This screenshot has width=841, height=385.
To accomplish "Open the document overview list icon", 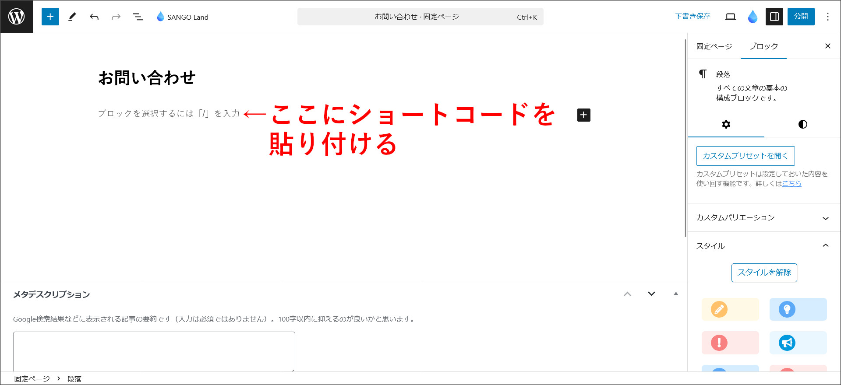I will point(138,17).
